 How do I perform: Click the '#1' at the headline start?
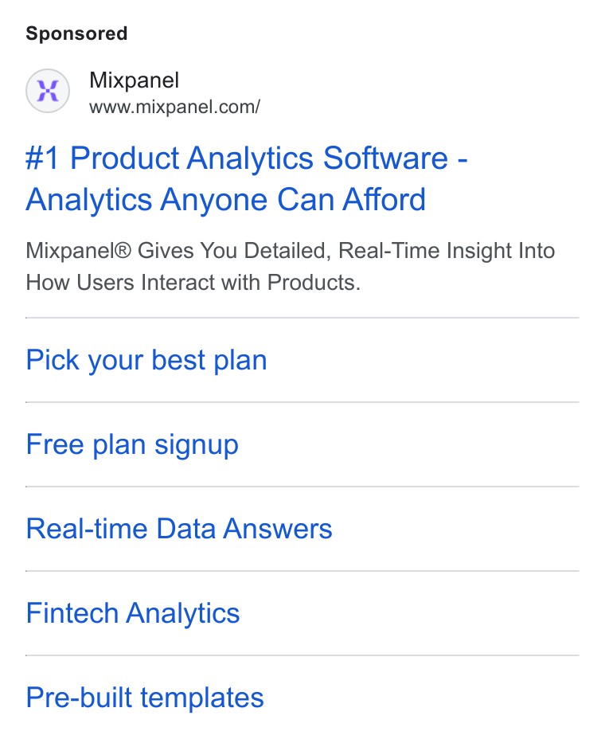42,158
